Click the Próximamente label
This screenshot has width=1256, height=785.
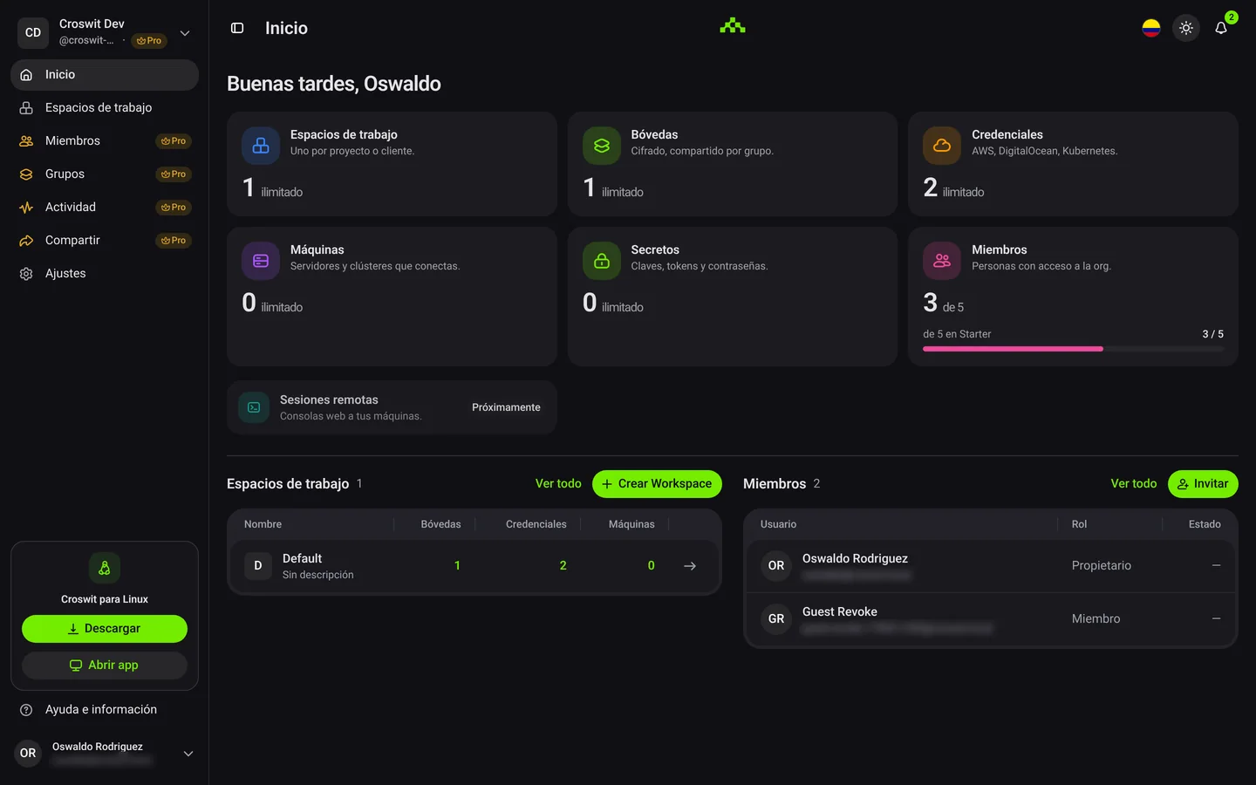click(506, 407)
